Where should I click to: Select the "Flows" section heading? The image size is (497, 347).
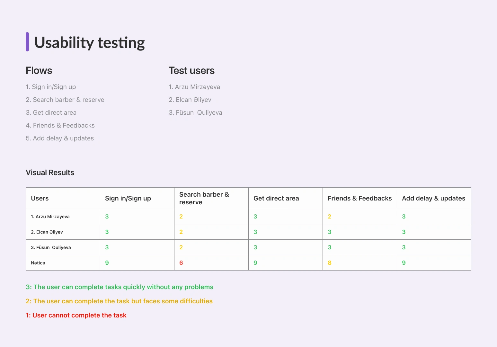tap(39, 71)
